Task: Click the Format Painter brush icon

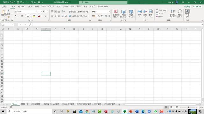Action: pos(9,17)
